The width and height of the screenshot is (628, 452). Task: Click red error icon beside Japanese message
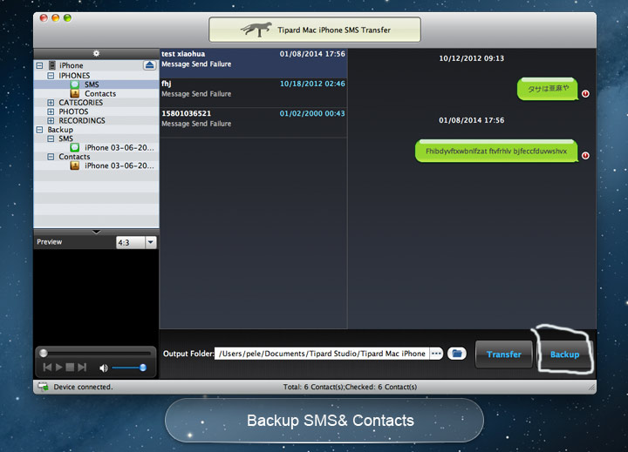click(585, 93)
